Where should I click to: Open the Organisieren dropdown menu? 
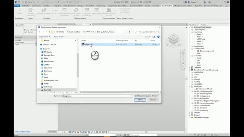[45, 37]
